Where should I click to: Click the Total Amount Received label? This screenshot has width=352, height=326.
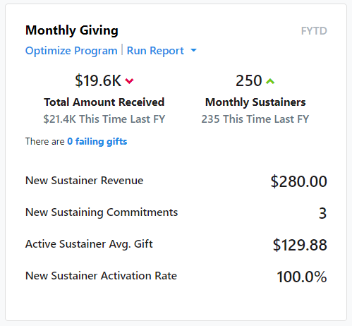click(104, 102)
